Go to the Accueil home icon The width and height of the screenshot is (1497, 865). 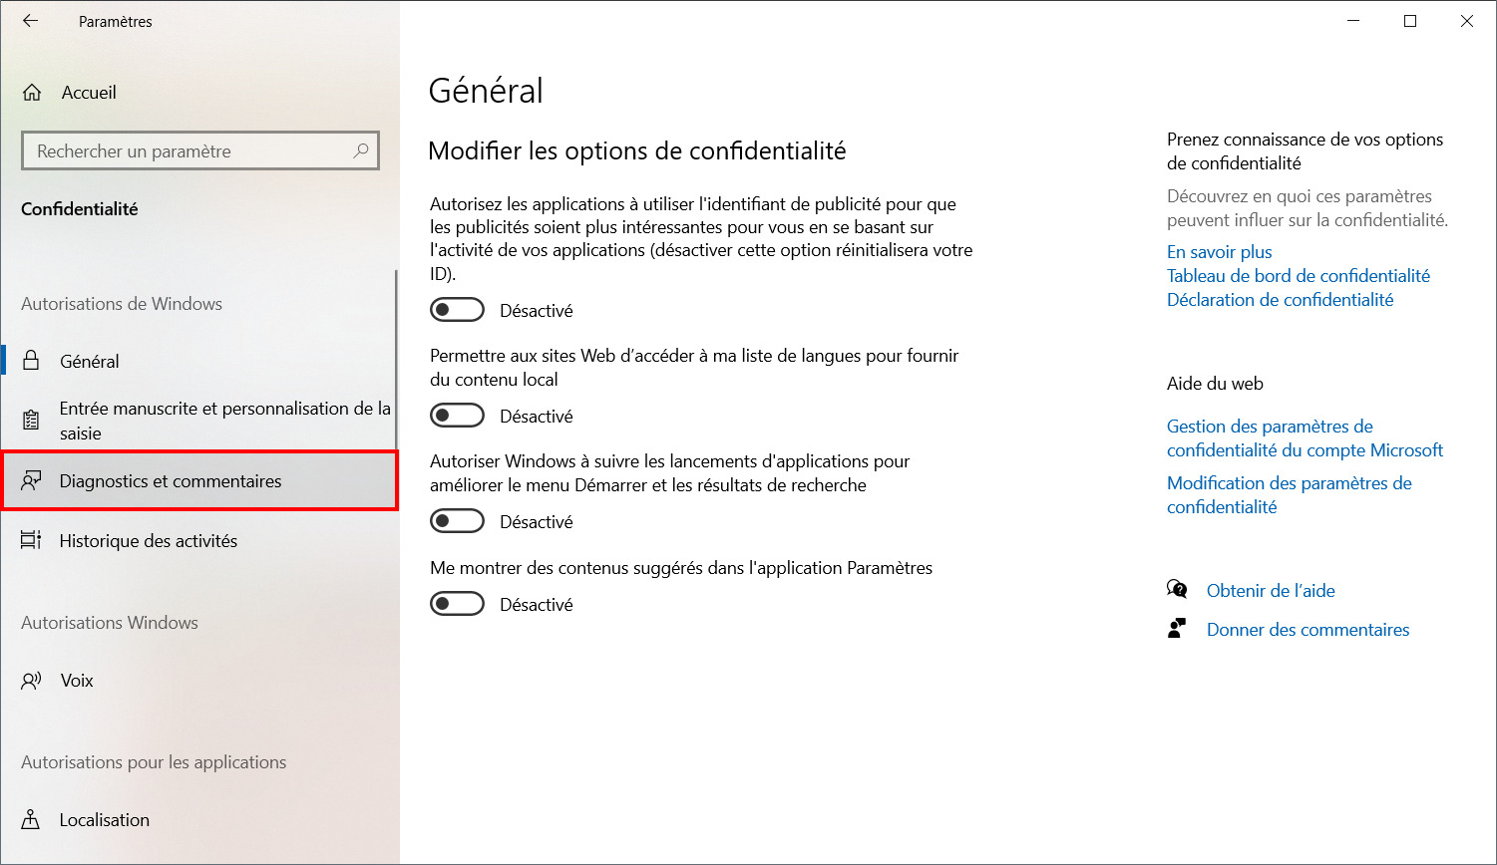pos(32,93)
